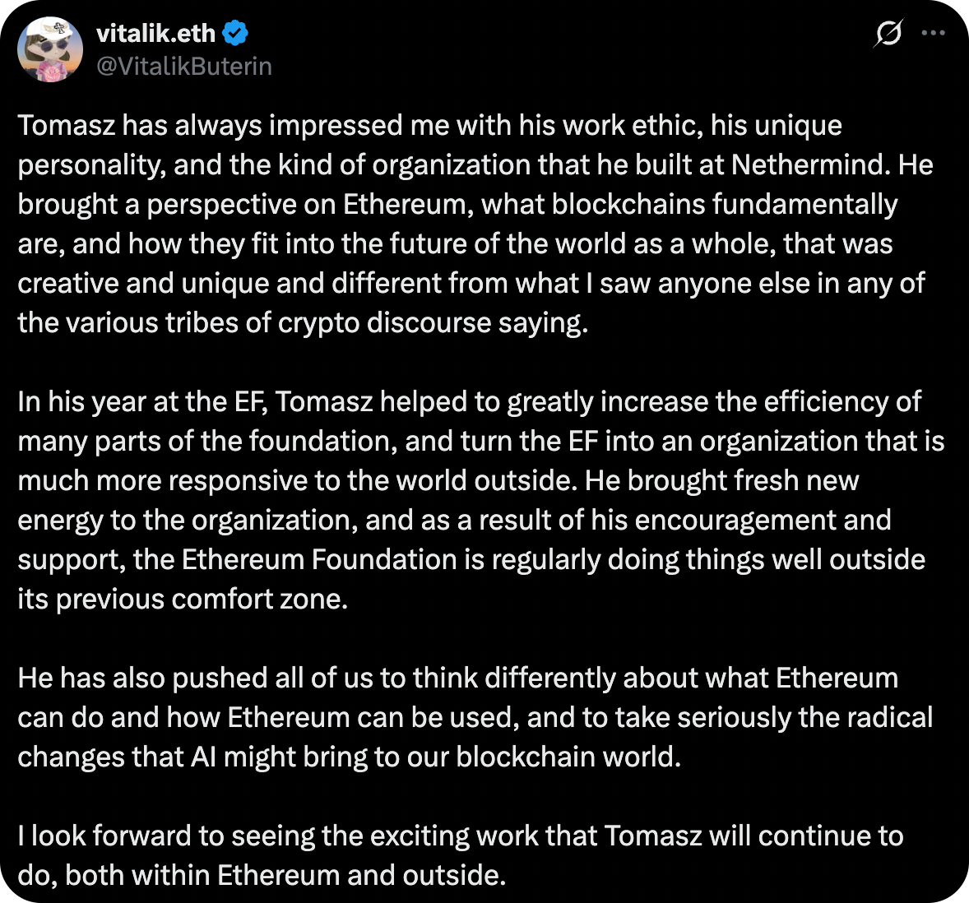Click the Grok explain-post icon
The width and height of the screenshot is (969, 903).
tap(888, 34)
